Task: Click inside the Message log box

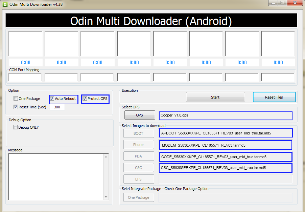Action: point(56,176)
